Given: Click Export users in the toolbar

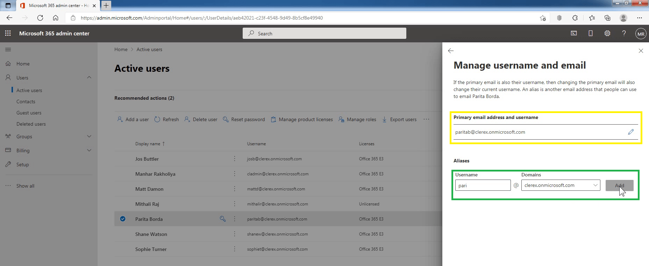Looking at the screenshot, I should tap(399, 119).
